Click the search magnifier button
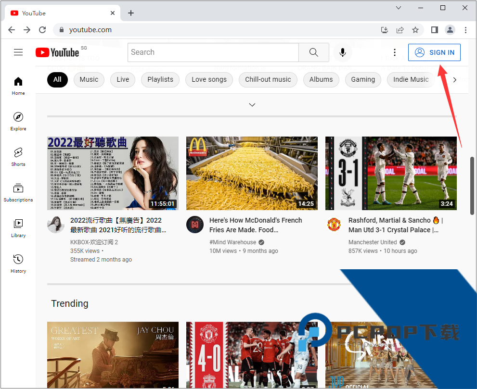477x389 pixels. [x=314, y=52]
